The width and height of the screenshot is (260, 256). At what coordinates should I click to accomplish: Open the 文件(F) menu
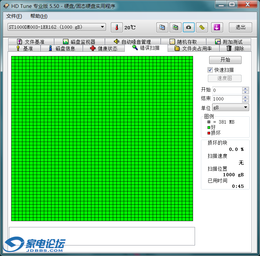(14, 16)
